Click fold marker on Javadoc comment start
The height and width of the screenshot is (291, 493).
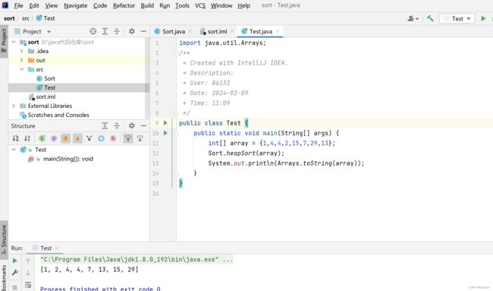177,53
